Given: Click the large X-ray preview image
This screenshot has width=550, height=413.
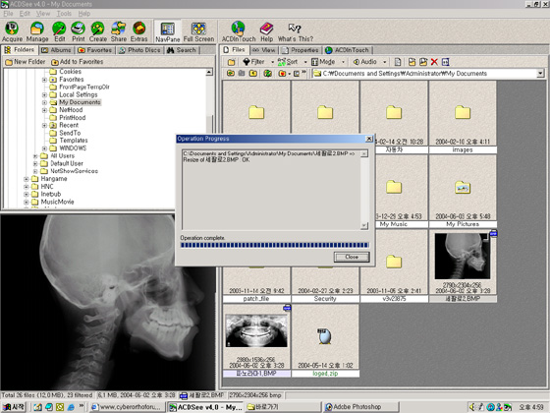Looking at the screenshot, I should point(107,302).
